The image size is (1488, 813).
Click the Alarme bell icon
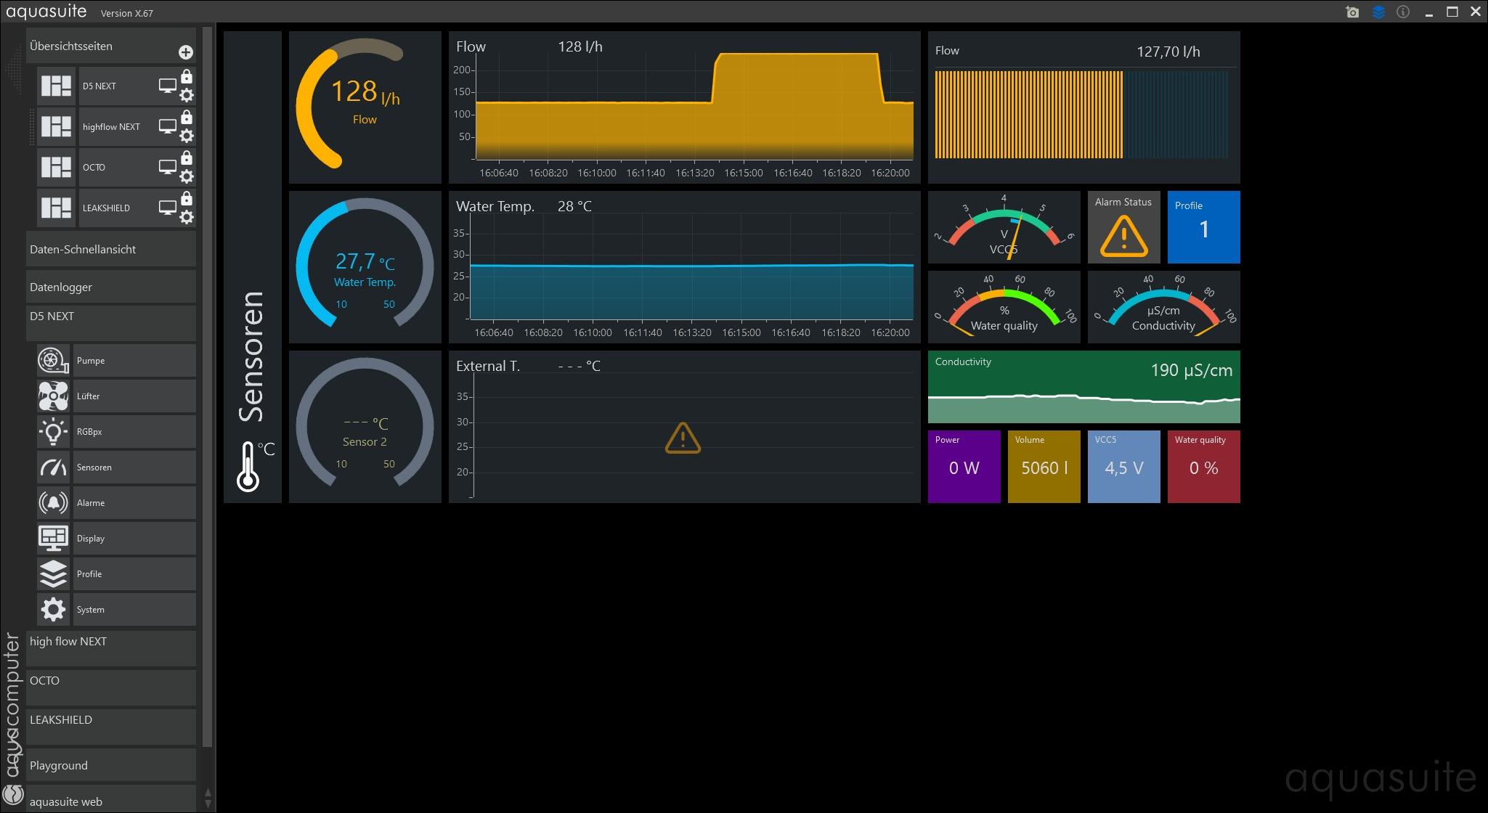[x=53, y=503]
